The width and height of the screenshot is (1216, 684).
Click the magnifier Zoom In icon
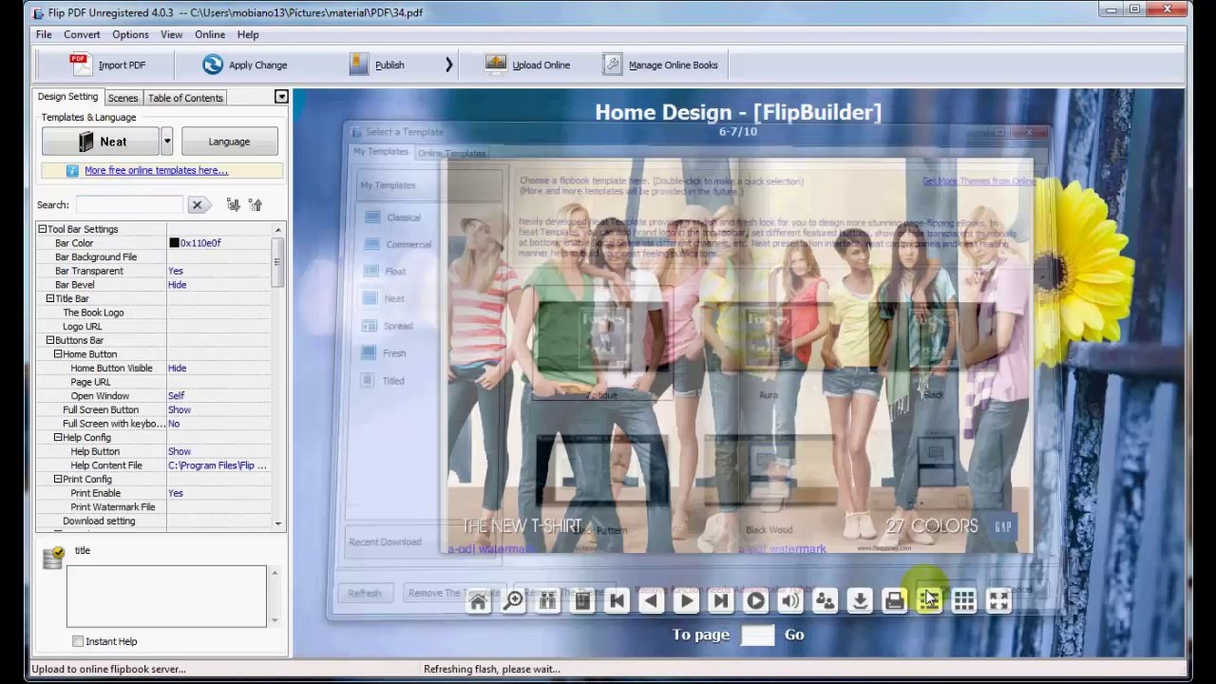click(513, 600)
